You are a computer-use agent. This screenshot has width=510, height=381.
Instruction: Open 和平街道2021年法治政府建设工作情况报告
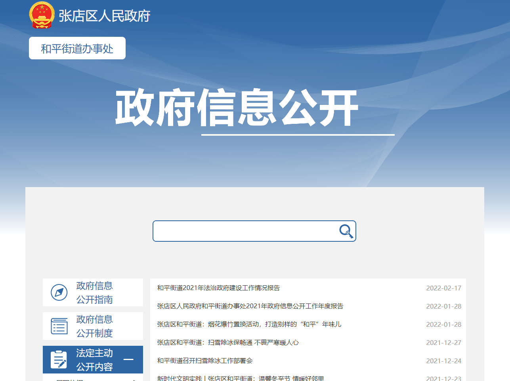218,288
